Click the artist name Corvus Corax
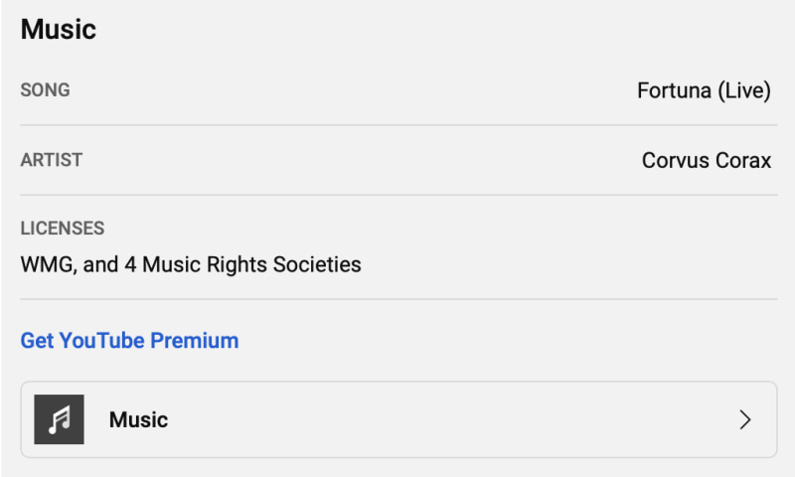This screenshot has width=795, height=477. point(706,160)
